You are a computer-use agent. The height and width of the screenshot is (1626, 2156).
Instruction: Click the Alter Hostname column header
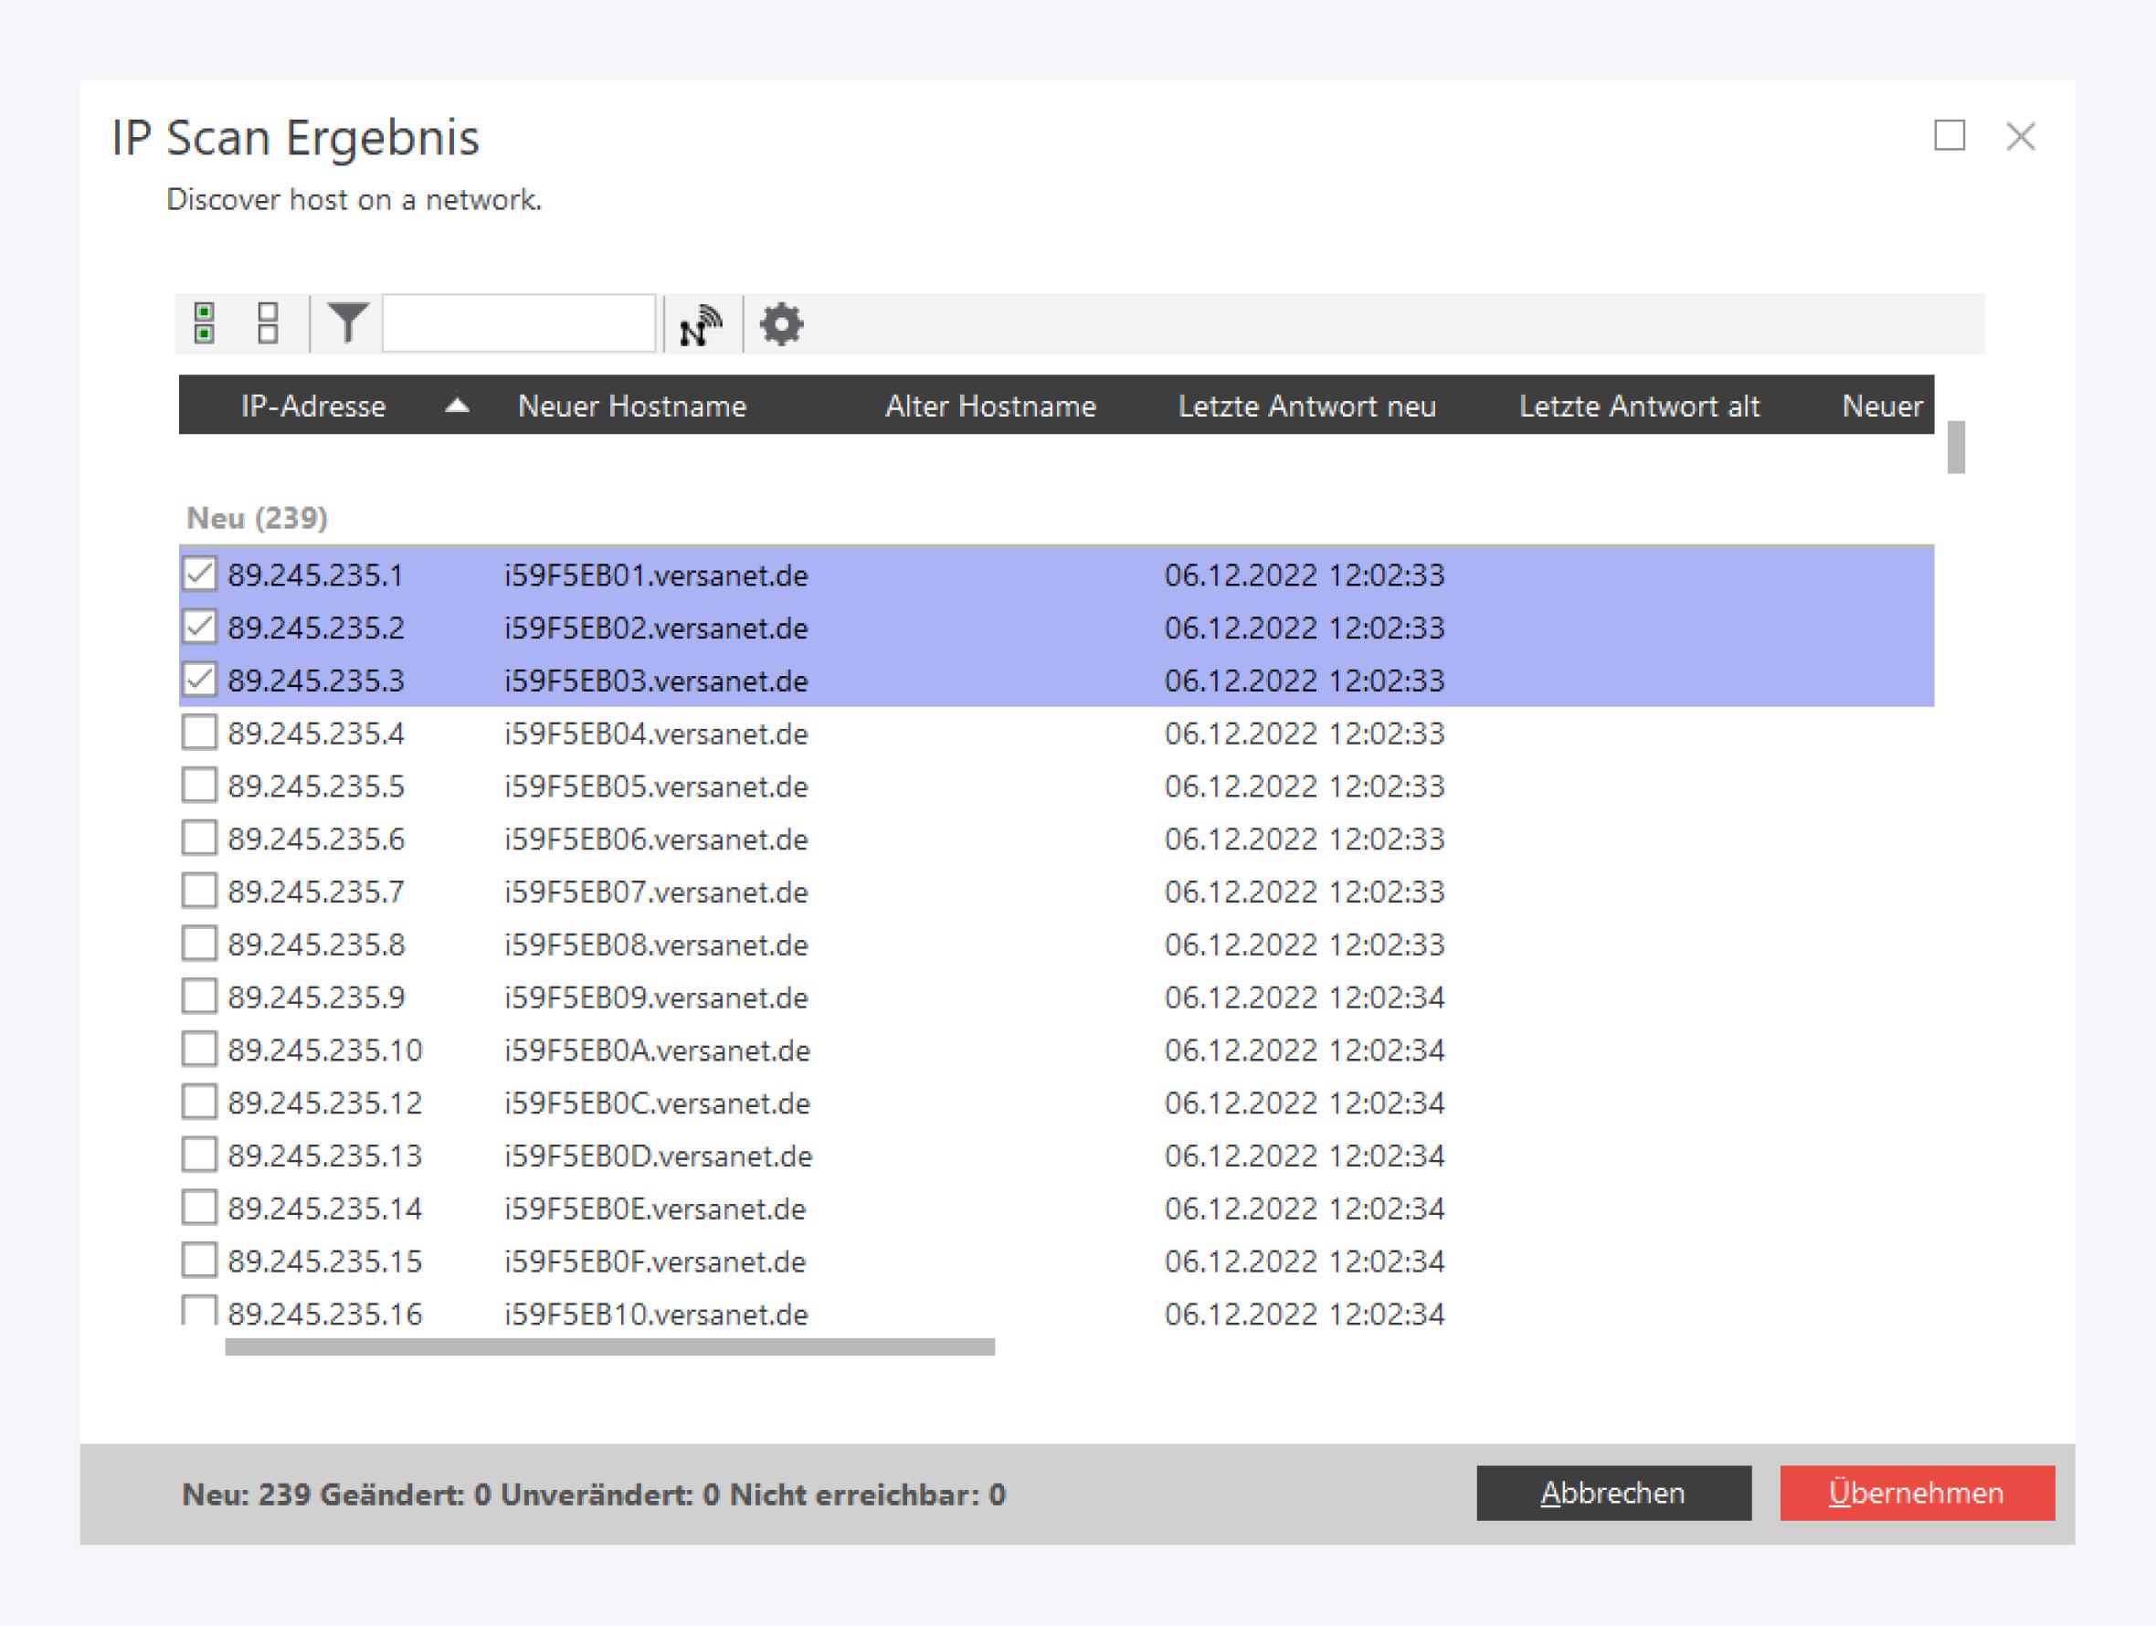pos(990,406)
